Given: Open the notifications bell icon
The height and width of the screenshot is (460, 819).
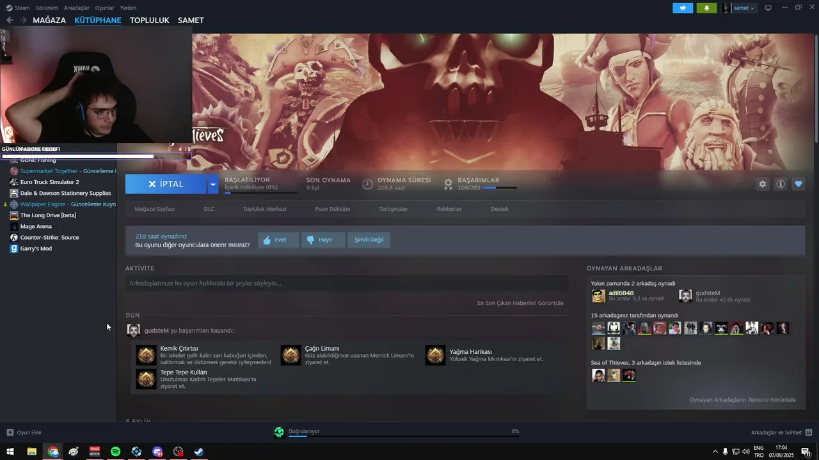Looking at the screenshot, I should (706, 8).
